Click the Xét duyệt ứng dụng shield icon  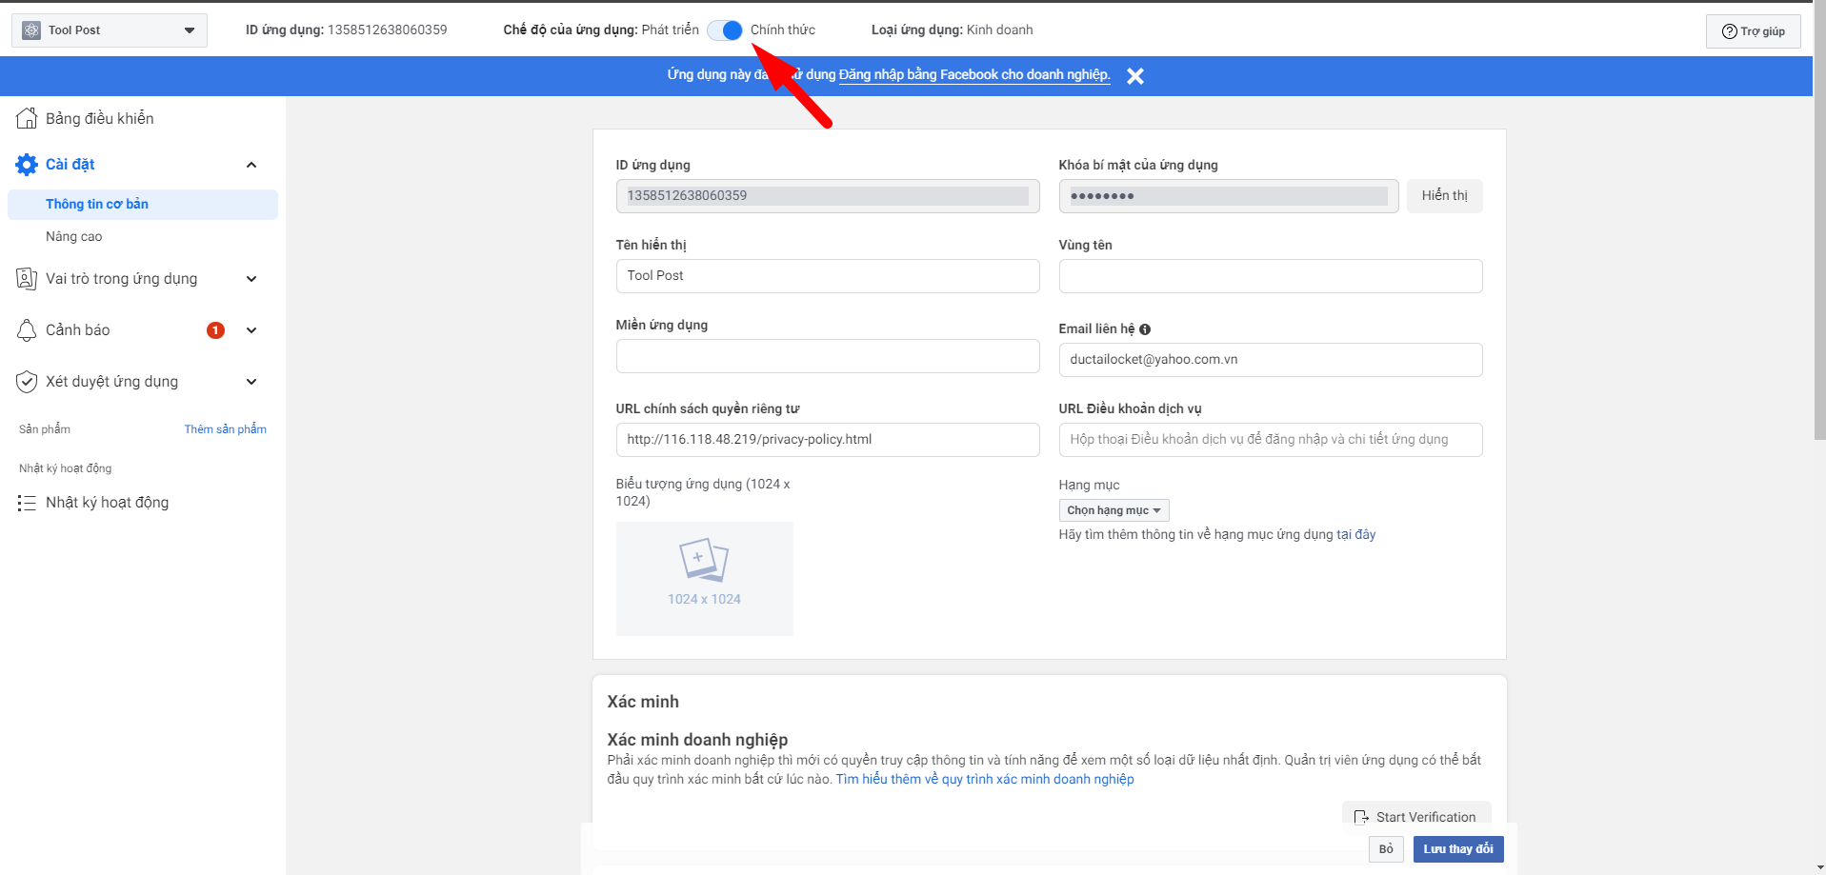click(x=27, y=382)
